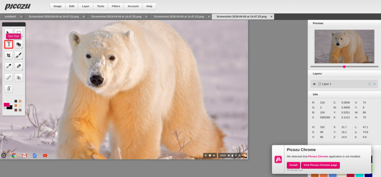Screen dimensions: 381x177
Task: Tick the Layer 1 checkbox
Action: 320,84
